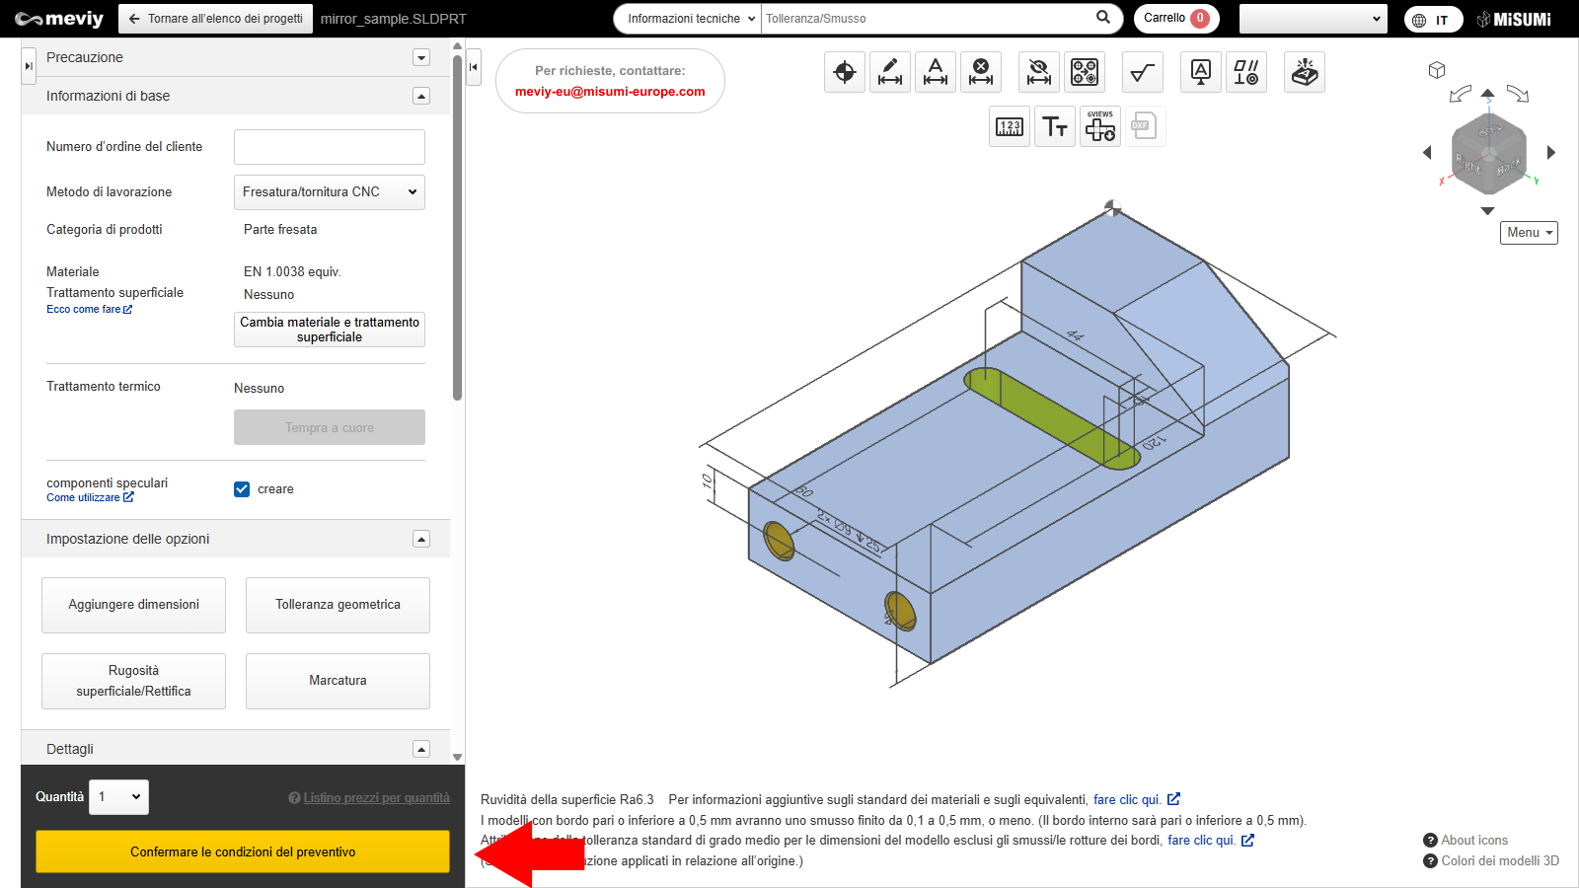
Task: Click the origin crosshair tool icon
Action: point(845,72)
